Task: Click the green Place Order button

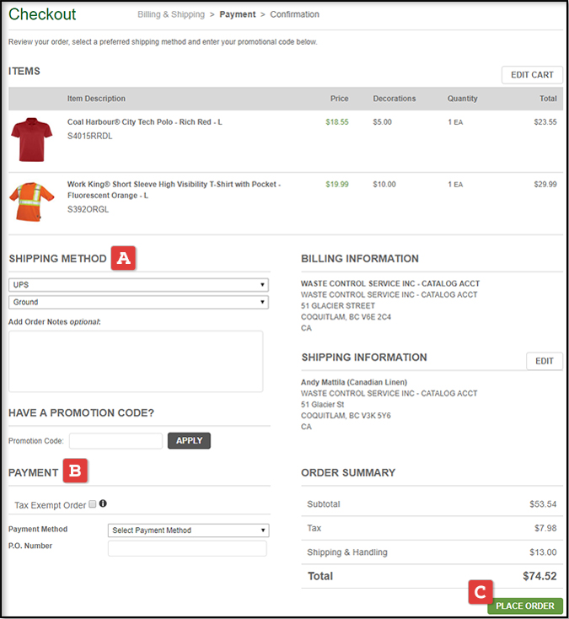Action: (x=524, y=606)
